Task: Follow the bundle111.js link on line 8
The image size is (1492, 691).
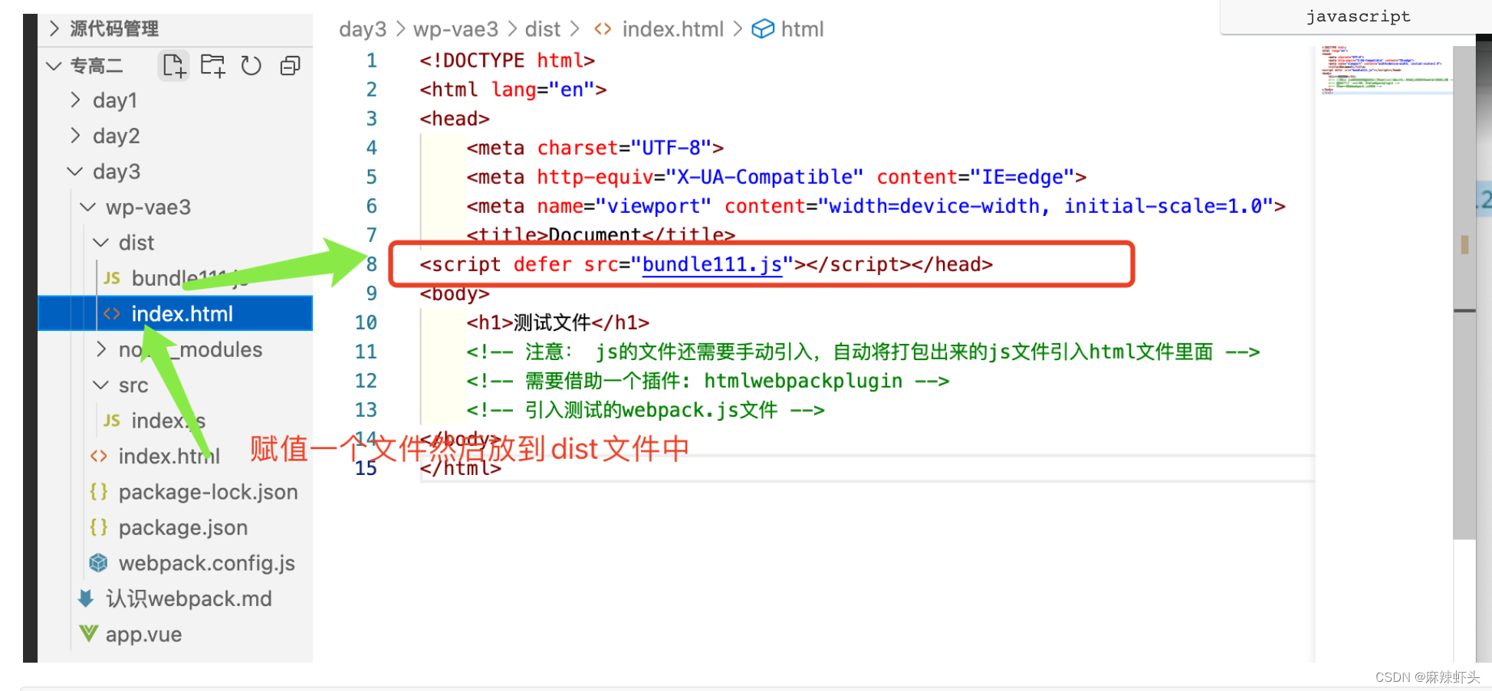Action: [711, 264]
